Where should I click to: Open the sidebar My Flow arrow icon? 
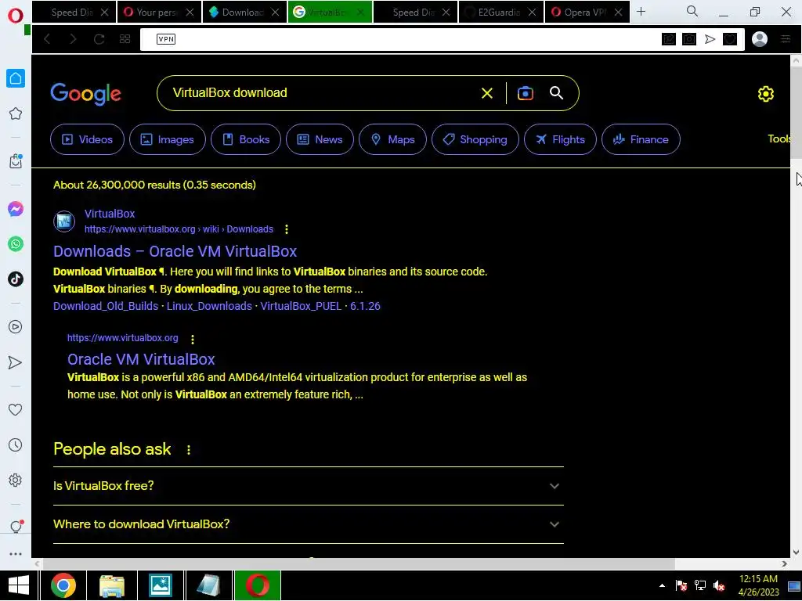click(x=16, y=362)
